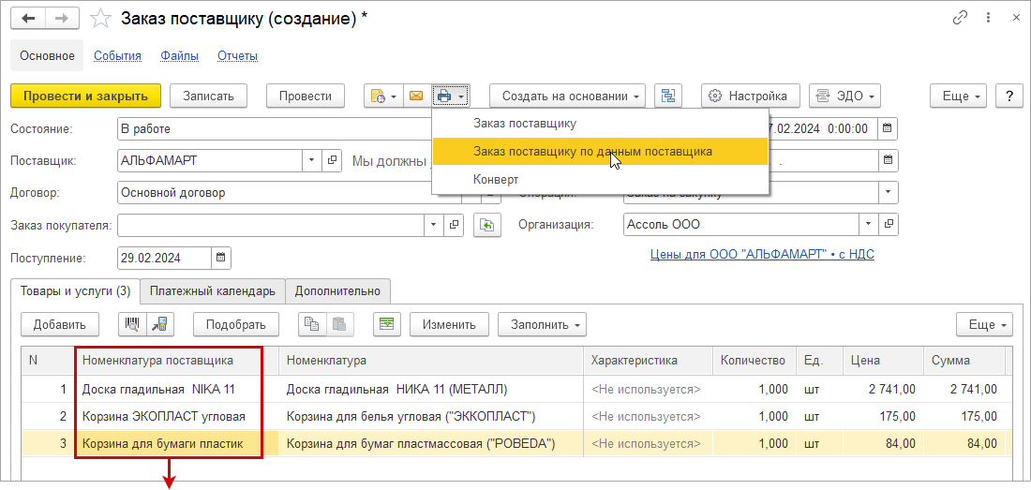This screenshot has width=1031, height=490.
Task: Click the email envelope icon in toolbar
Action: pyautogui.click(x=416, y=96)
